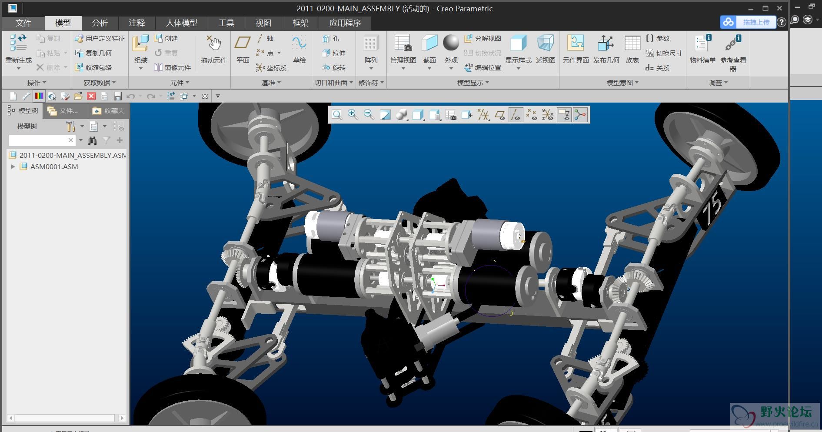The image size is (822, 432).
Task: Toggle datum axis display in graphics toolbar
Action: pyautogui.click(x=516, y=115)
